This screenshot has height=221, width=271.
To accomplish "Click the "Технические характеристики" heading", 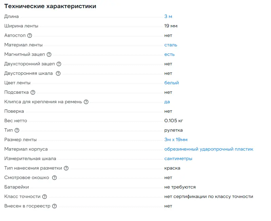I will coord(50,6).
